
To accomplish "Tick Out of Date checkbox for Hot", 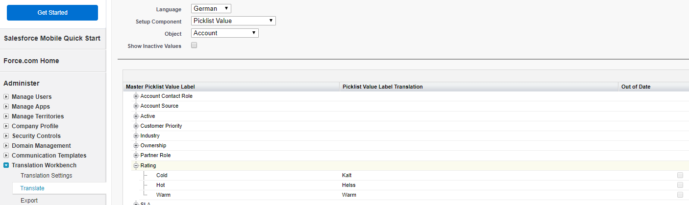I will click(680, 185).
